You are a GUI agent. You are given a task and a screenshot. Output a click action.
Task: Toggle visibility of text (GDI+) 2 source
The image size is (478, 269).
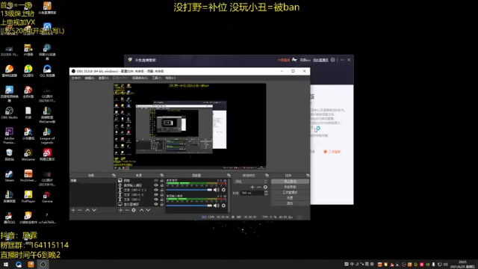(156, 194)
